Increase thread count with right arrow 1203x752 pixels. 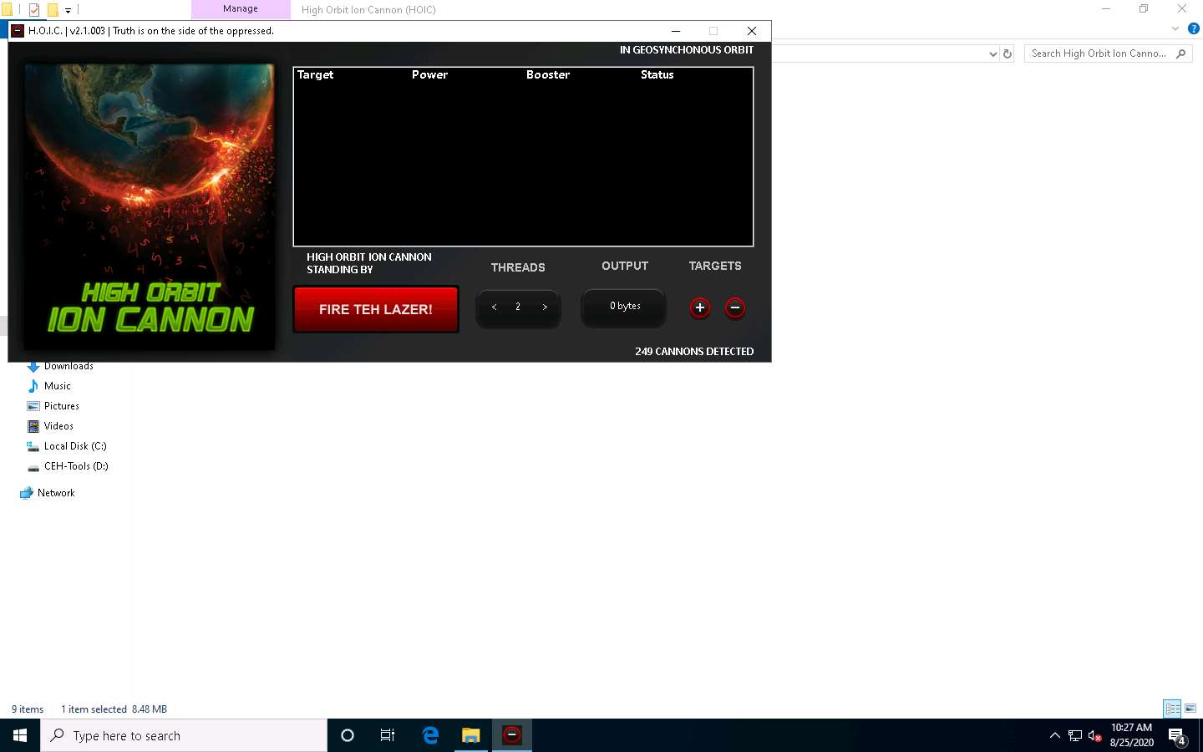pyautogui.click(x=545, y=307)
